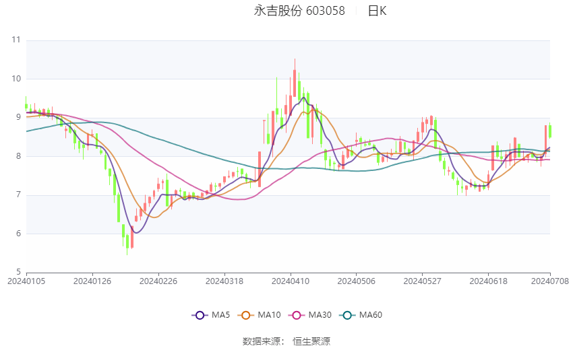Toggle the MA30 legend series
573x348 pixels.
[x=310, y=315]
